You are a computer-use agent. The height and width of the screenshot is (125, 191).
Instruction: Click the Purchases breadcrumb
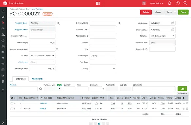click(13, 9)
